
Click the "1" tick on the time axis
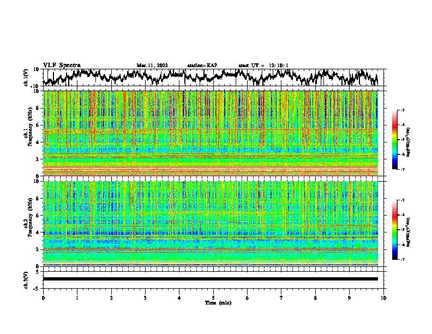click(x=77, y=298)
